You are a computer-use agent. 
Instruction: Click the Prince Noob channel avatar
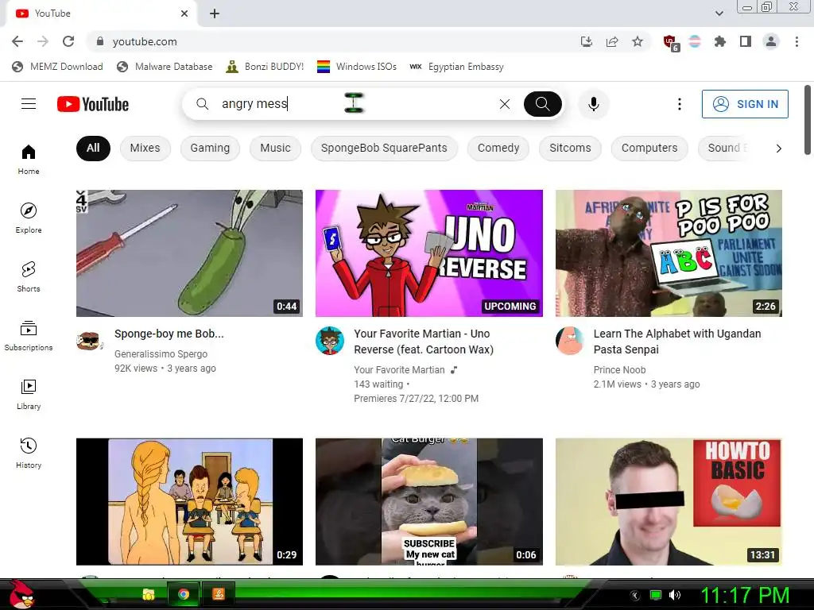pyautogui.click(x=569, y=341)
